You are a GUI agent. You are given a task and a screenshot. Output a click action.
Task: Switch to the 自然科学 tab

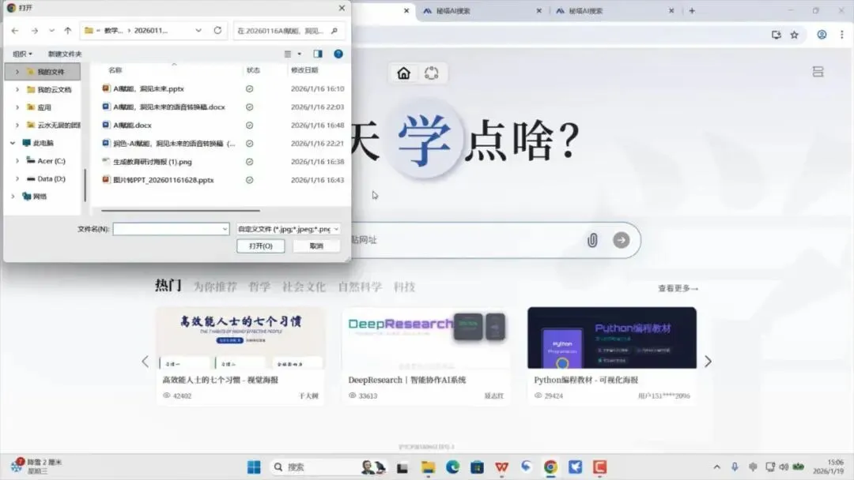tap(360, 287)
